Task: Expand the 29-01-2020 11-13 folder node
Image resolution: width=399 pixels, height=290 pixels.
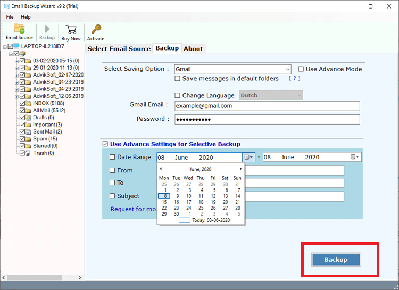Action: click(x=16, y=68)
